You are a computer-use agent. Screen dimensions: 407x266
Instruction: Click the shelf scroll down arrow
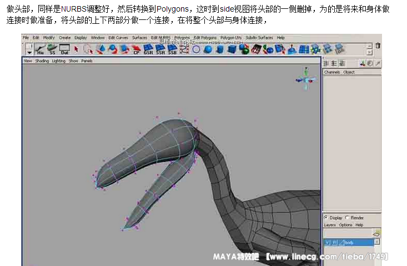tap(370, 52)
